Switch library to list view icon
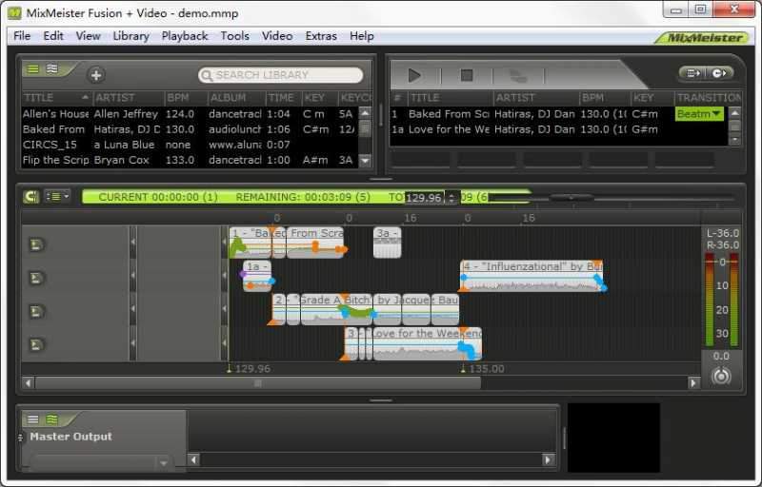 33,69
